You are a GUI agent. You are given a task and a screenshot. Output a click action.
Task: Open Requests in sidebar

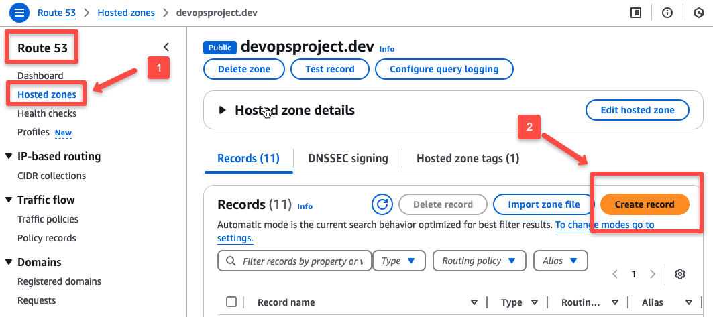pyautogui.click(x=36, y=301)
